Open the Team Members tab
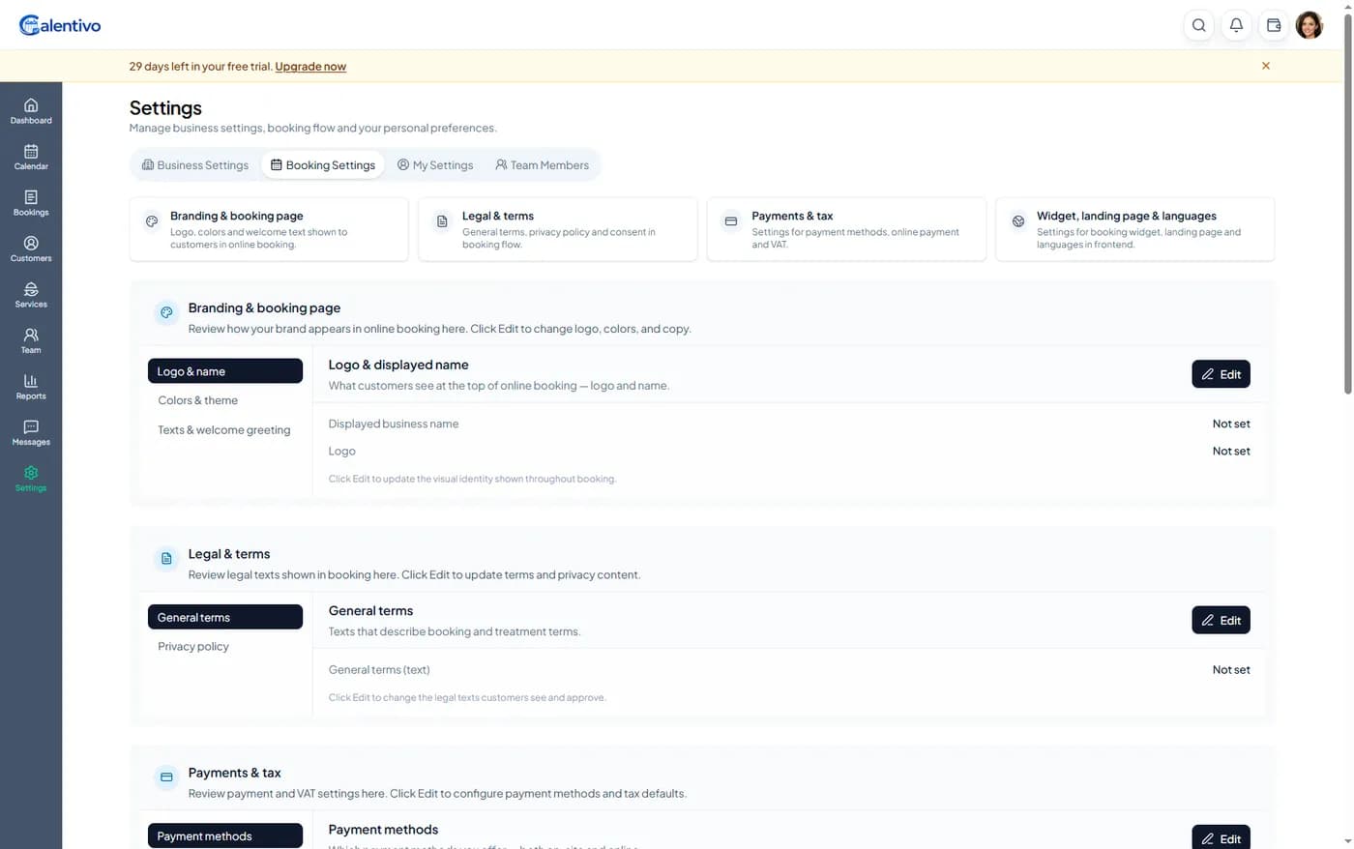Viewport: 1354px width, 849px height. point(542,165)
